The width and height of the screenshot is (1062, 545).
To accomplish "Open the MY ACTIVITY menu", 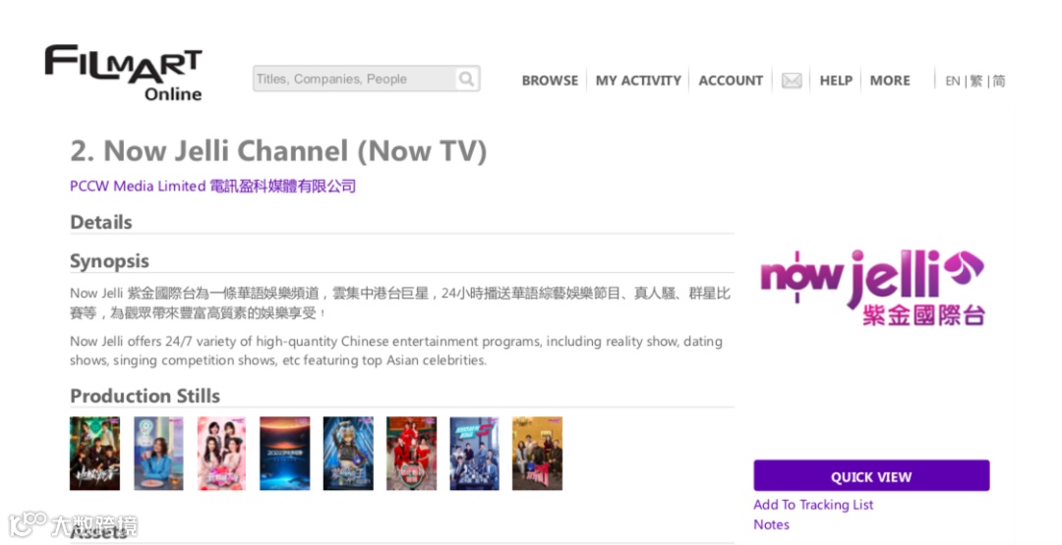I will [638, 81].
